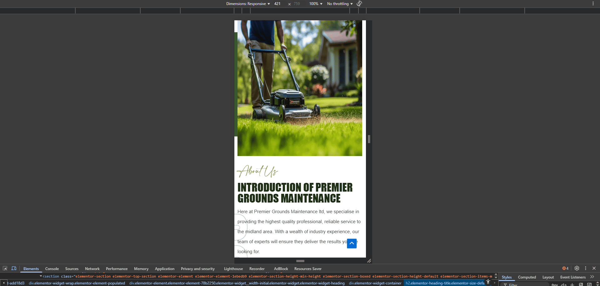Viewport: 600px width, 286px height.
Task: Open the AdBlock tab
Action: [281, 268]
